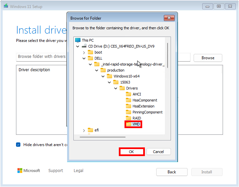Click the Driver description column header
This screenshot has height=187, width=239.
pos(34,70)
